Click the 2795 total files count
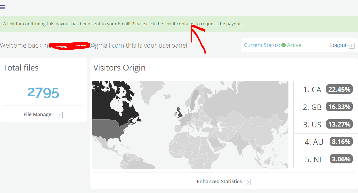Screen dimensions: 358x193 pyautogui.click(x=43, y=93)
